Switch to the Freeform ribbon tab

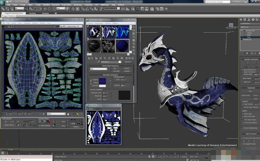point(32,13)
